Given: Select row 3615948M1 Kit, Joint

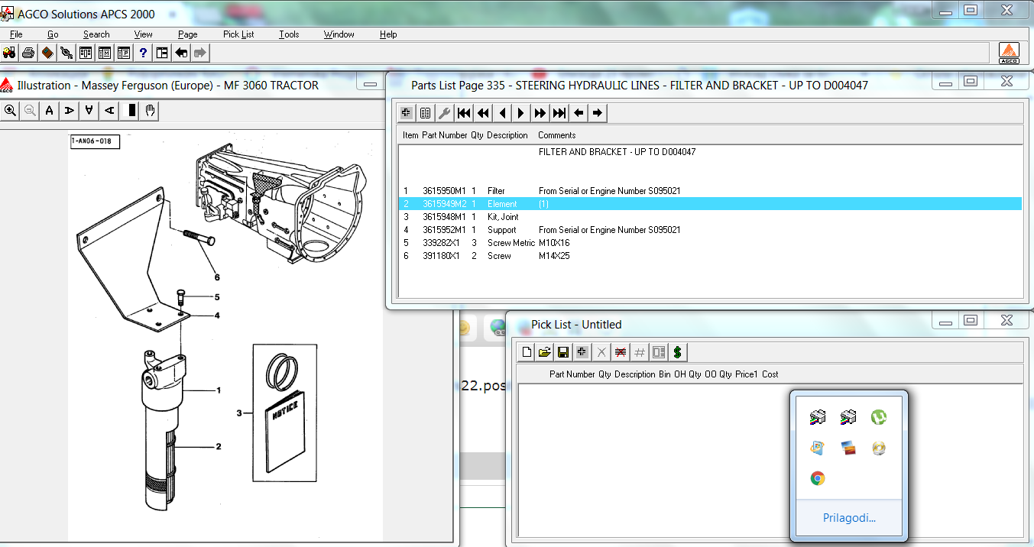Looking at the screenshot, I should [711, 217].
